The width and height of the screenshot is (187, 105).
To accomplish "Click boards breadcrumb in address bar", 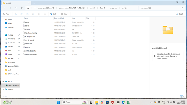I will 103,8.
